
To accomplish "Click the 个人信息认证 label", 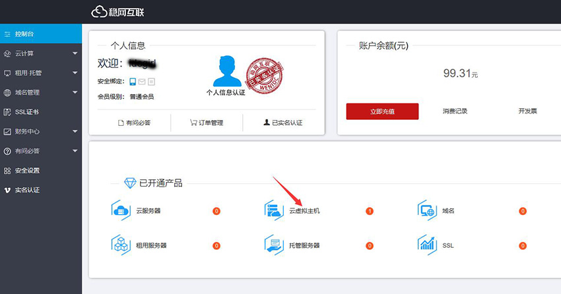I will (x=226, y=92).
